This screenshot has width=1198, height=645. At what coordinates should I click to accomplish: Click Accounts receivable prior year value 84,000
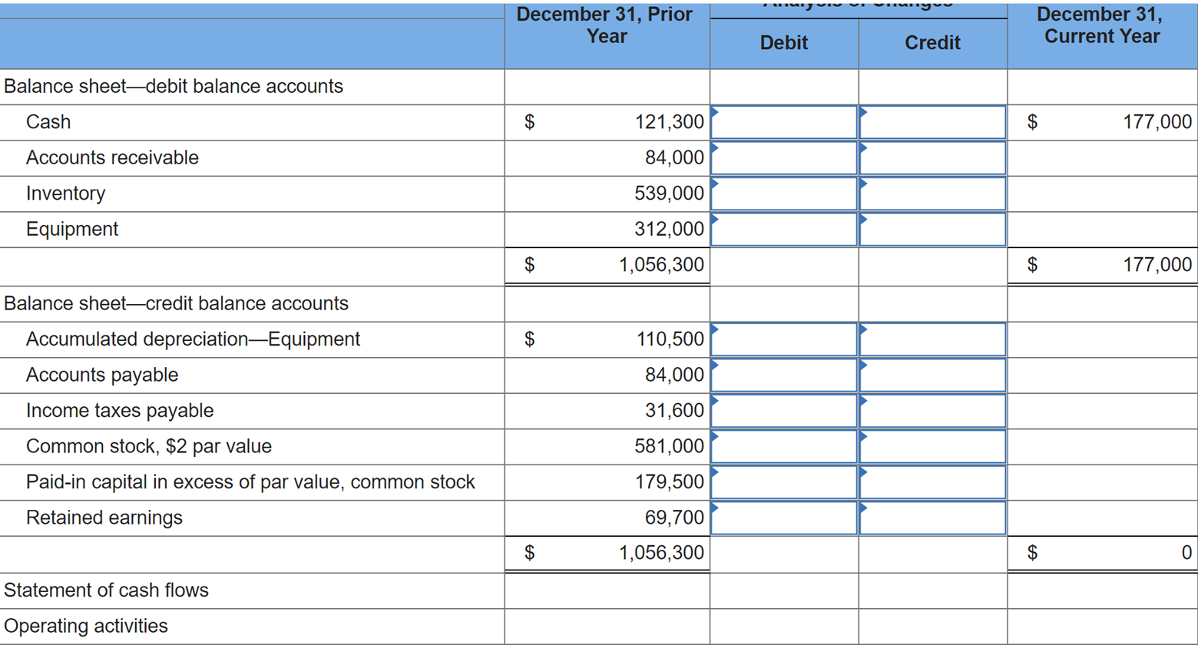click(676, 157)
